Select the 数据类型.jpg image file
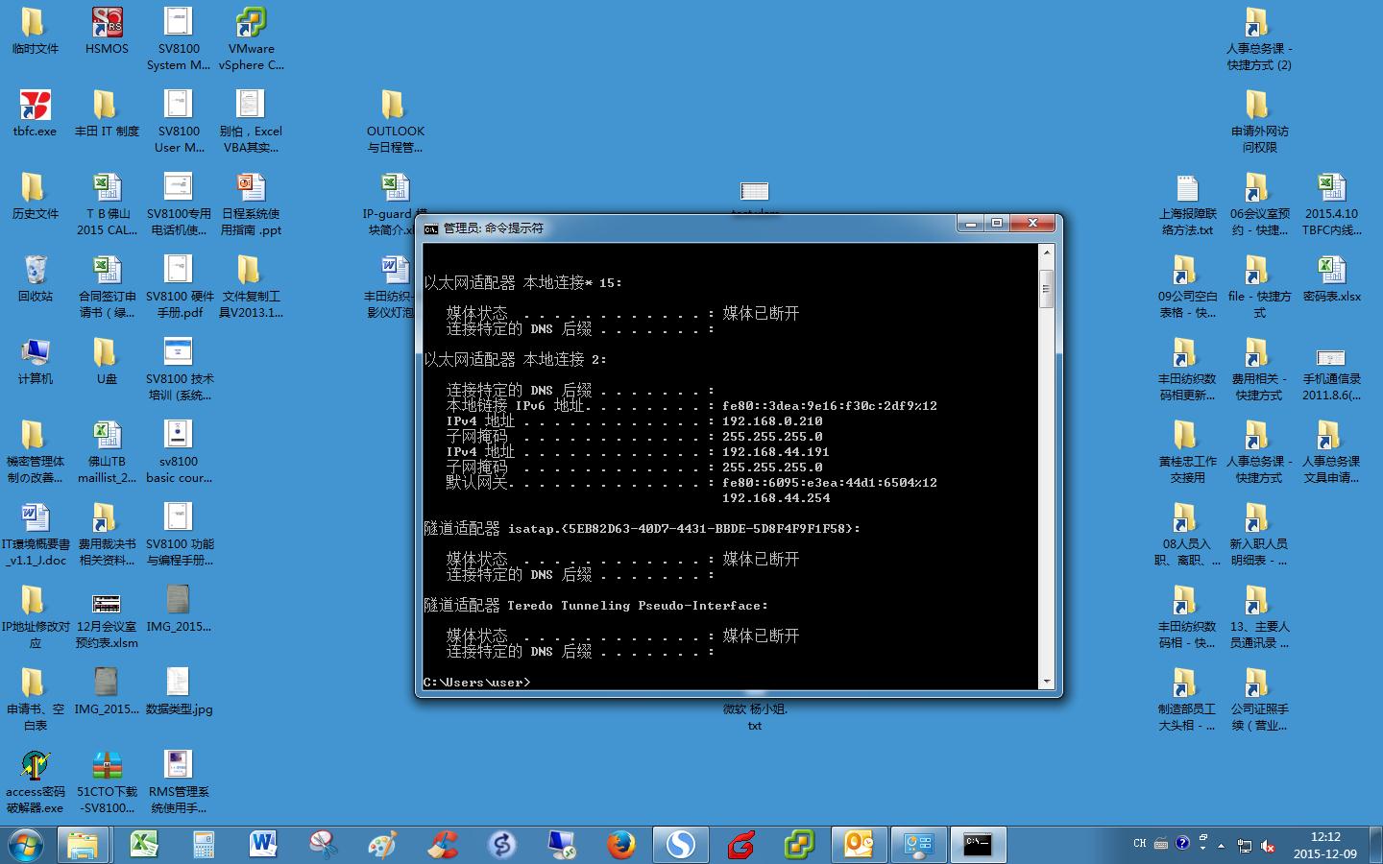The width and height of the screenshot is (1383, 864). click(179, 691)
